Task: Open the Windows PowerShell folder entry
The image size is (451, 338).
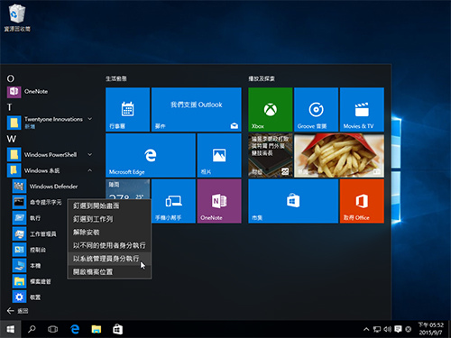Action: tap(50, 154)
